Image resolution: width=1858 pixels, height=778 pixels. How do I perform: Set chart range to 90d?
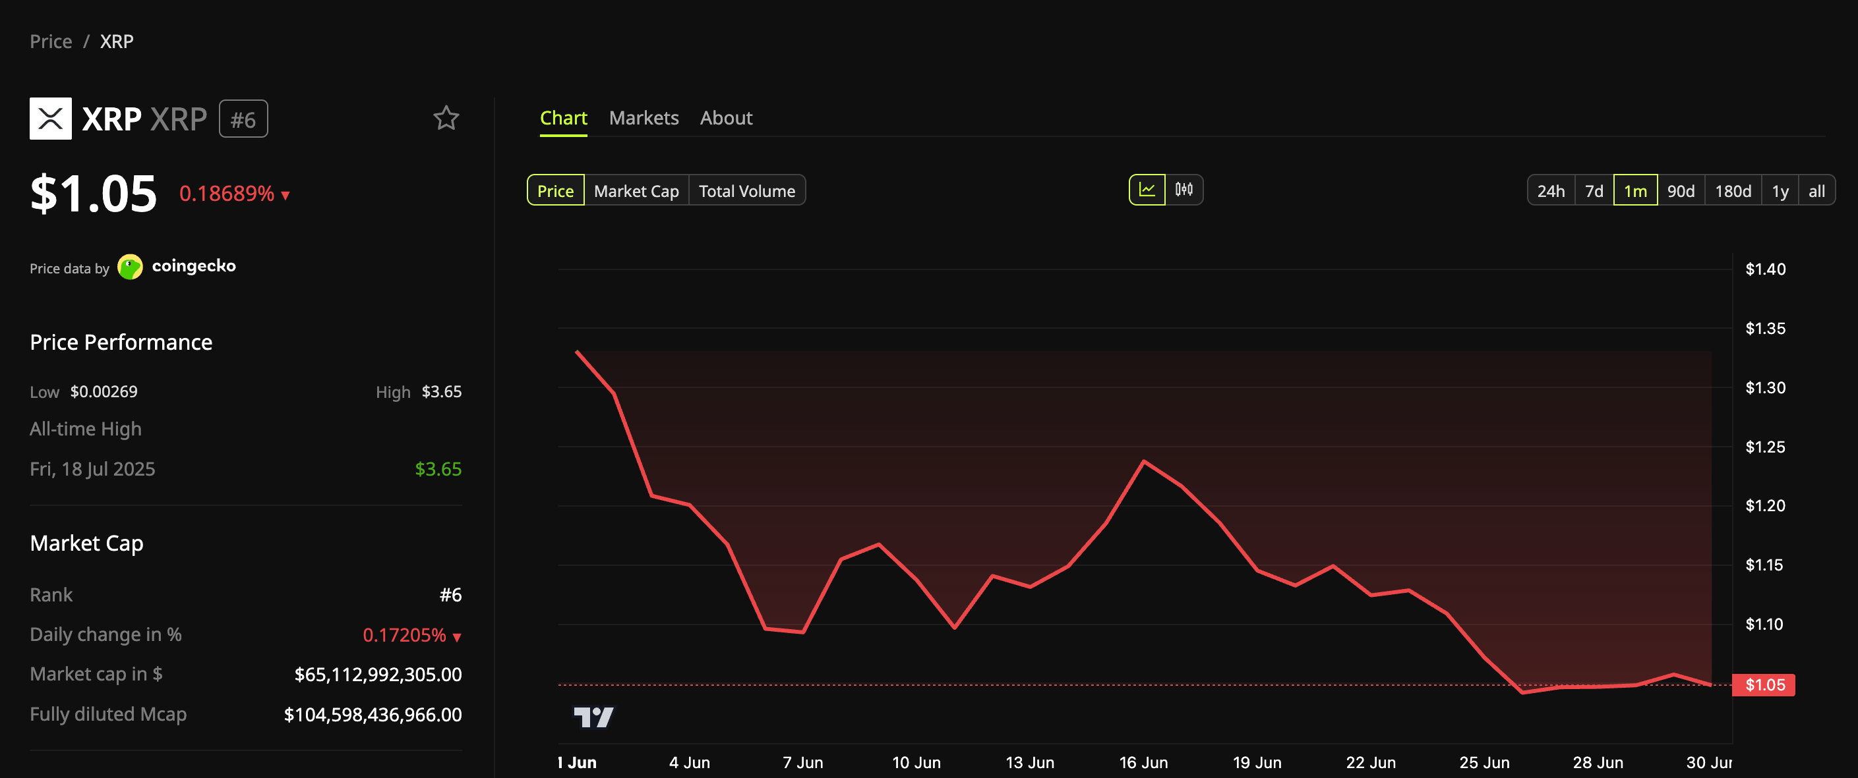tap(1681, 191)
